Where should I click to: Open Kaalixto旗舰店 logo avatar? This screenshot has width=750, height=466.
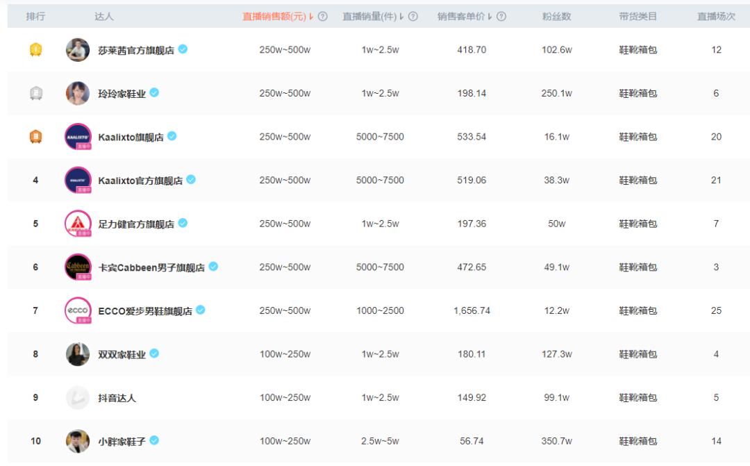tap(78, 137)
